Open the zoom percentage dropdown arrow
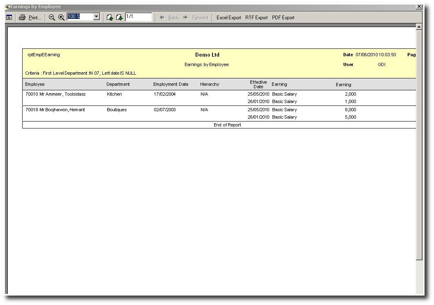This screenshot has width=434, height=305. point(97,17)
